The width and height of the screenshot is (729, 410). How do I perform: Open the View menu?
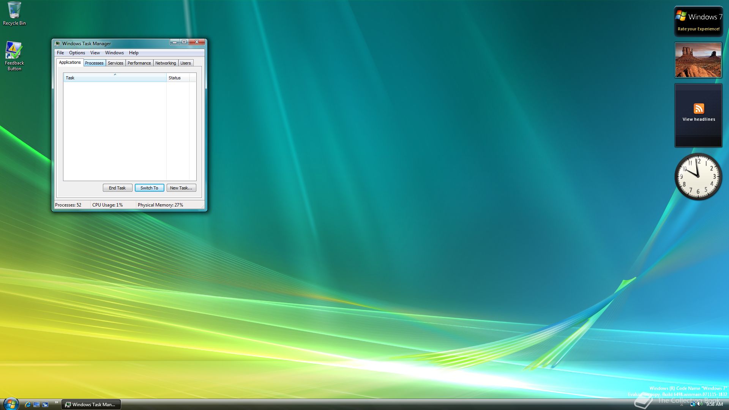[x=95, y=53]
